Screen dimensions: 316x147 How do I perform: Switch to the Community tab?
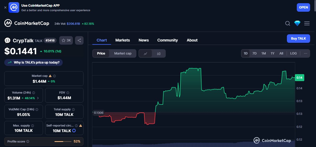click(167, 40)
